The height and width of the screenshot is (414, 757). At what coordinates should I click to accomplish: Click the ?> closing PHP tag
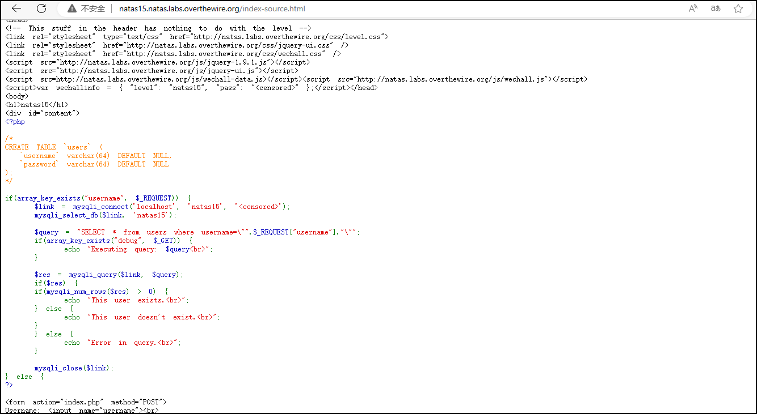click(x=9, y=385)
